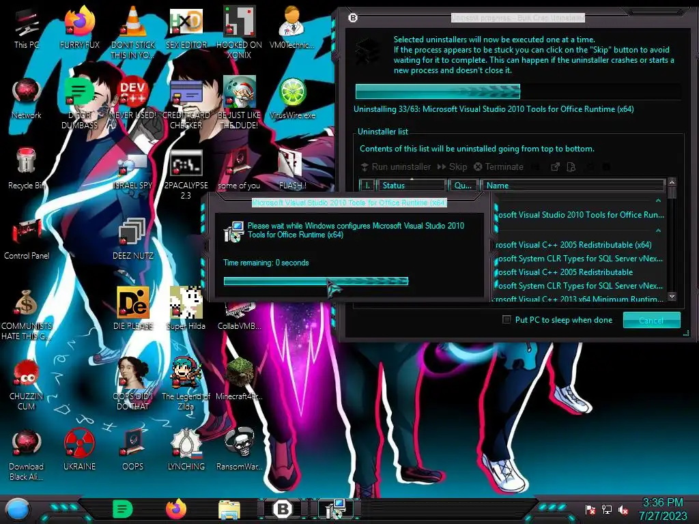Screen dimensions: 699x524
Task: Click the I. column header
Action: point(367,186)
